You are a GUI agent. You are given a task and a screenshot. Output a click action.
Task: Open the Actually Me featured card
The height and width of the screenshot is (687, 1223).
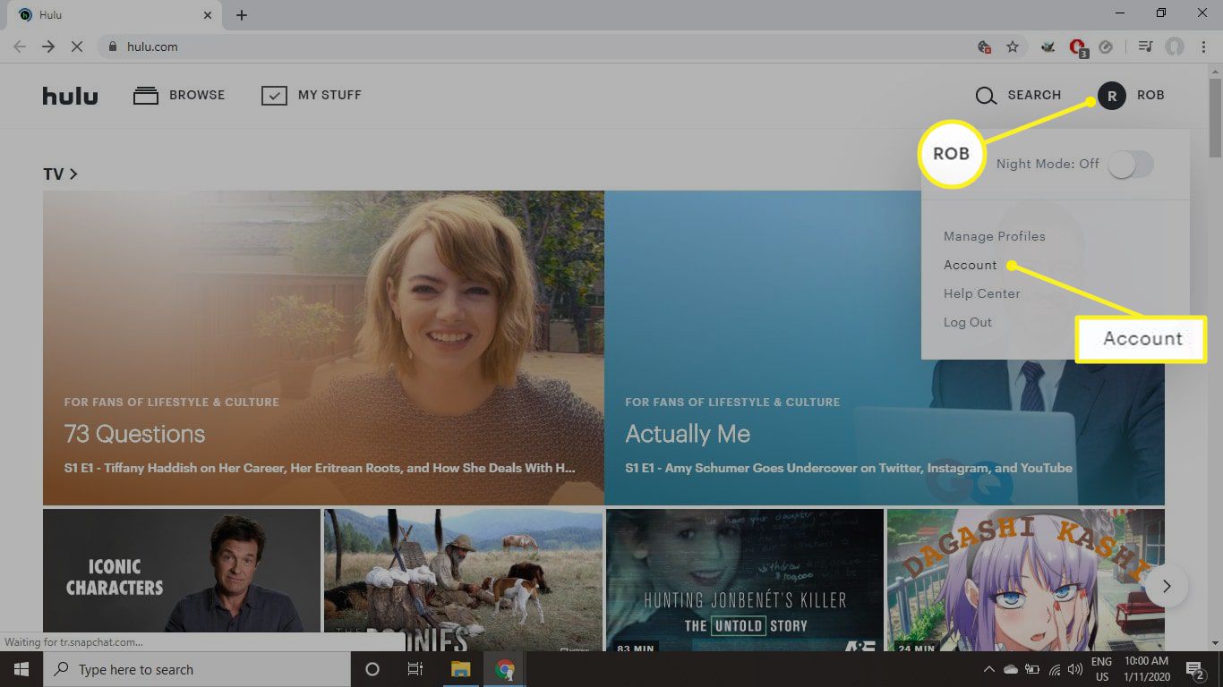(885, 348)
